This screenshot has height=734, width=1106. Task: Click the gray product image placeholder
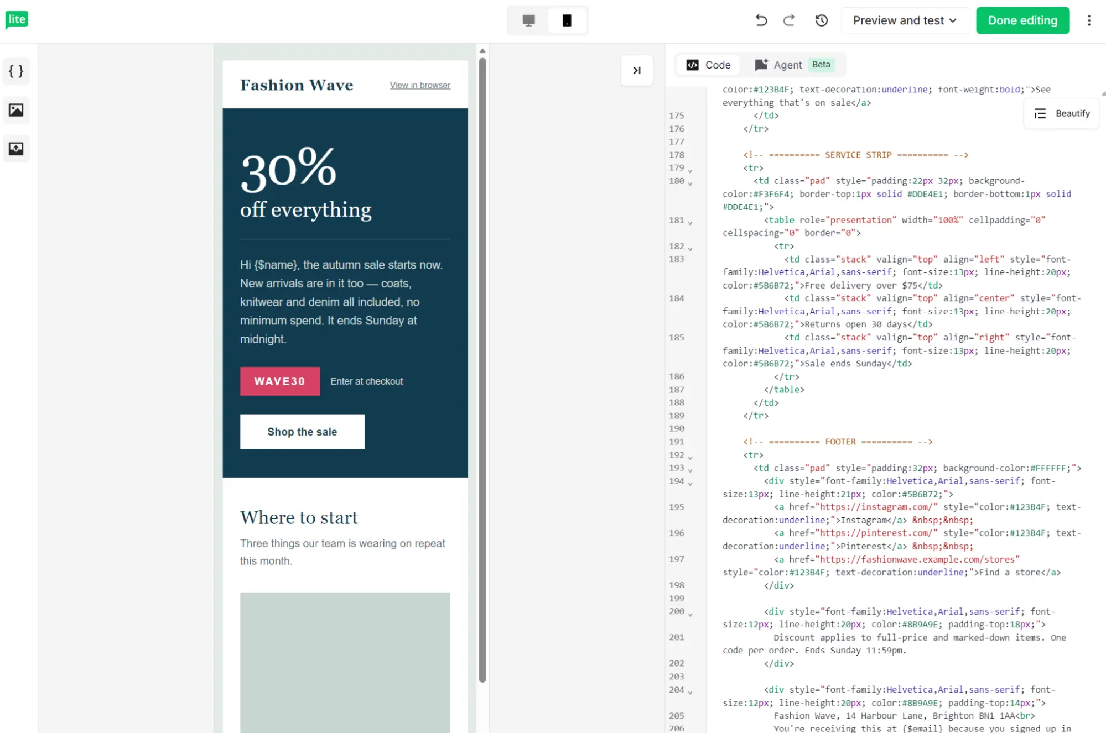pyautogui.click(x=345, y=662)
